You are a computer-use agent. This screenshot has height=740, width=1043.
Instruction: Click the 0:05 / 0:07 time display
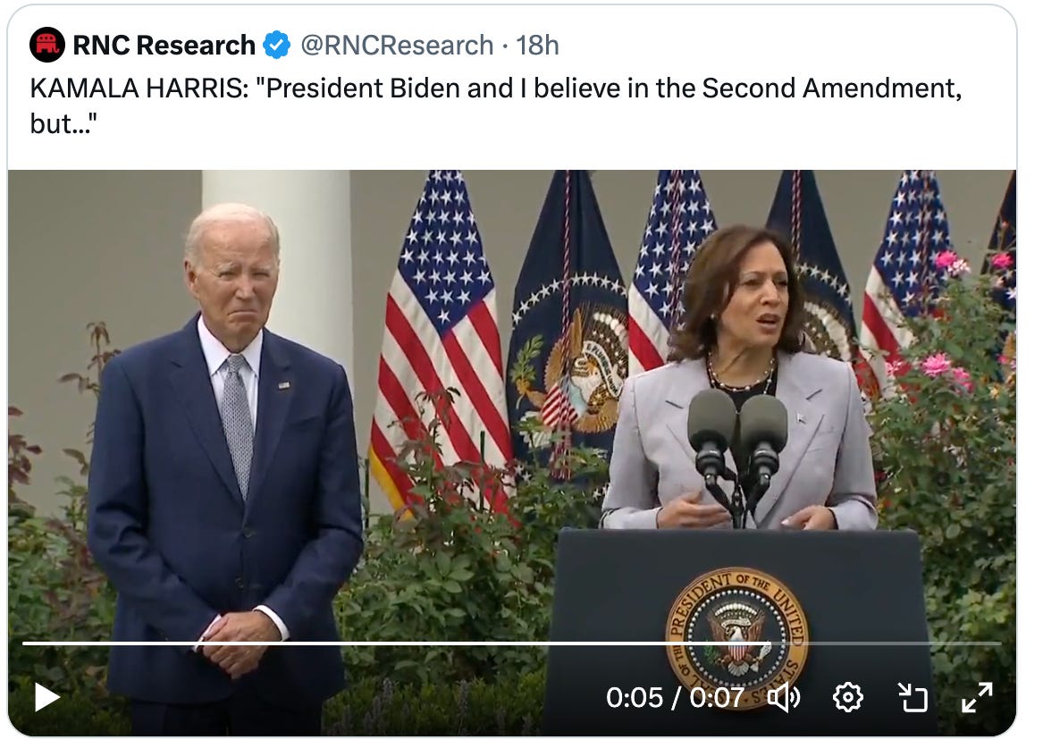[675, 697]
